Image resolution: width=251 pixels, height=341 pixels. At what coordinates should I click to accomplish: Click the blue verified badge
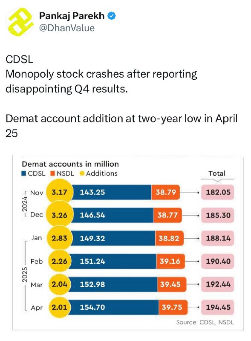click(112, 16)
